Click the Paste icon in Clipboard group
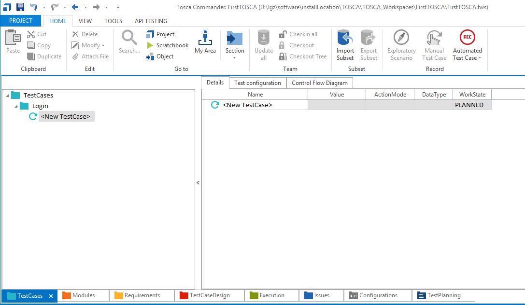 (13, 38)
